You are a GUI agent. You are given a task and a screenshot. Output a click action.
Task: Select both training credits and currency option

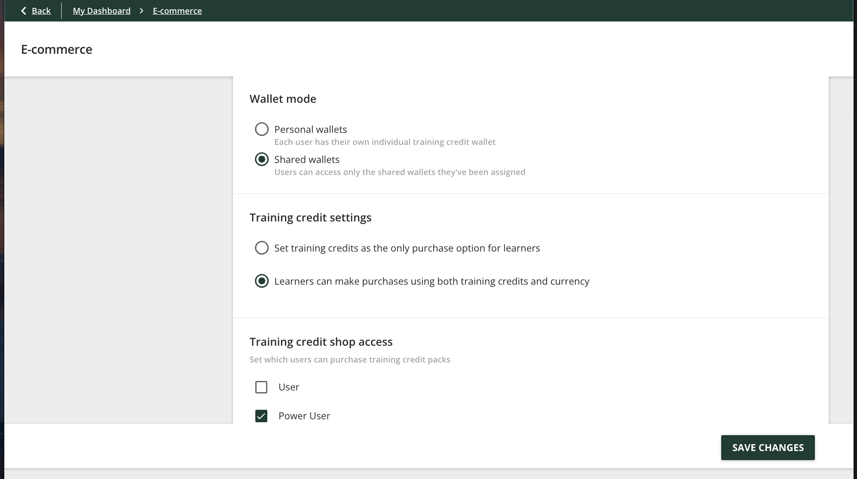pyautogui.click(x=262, y=281)
